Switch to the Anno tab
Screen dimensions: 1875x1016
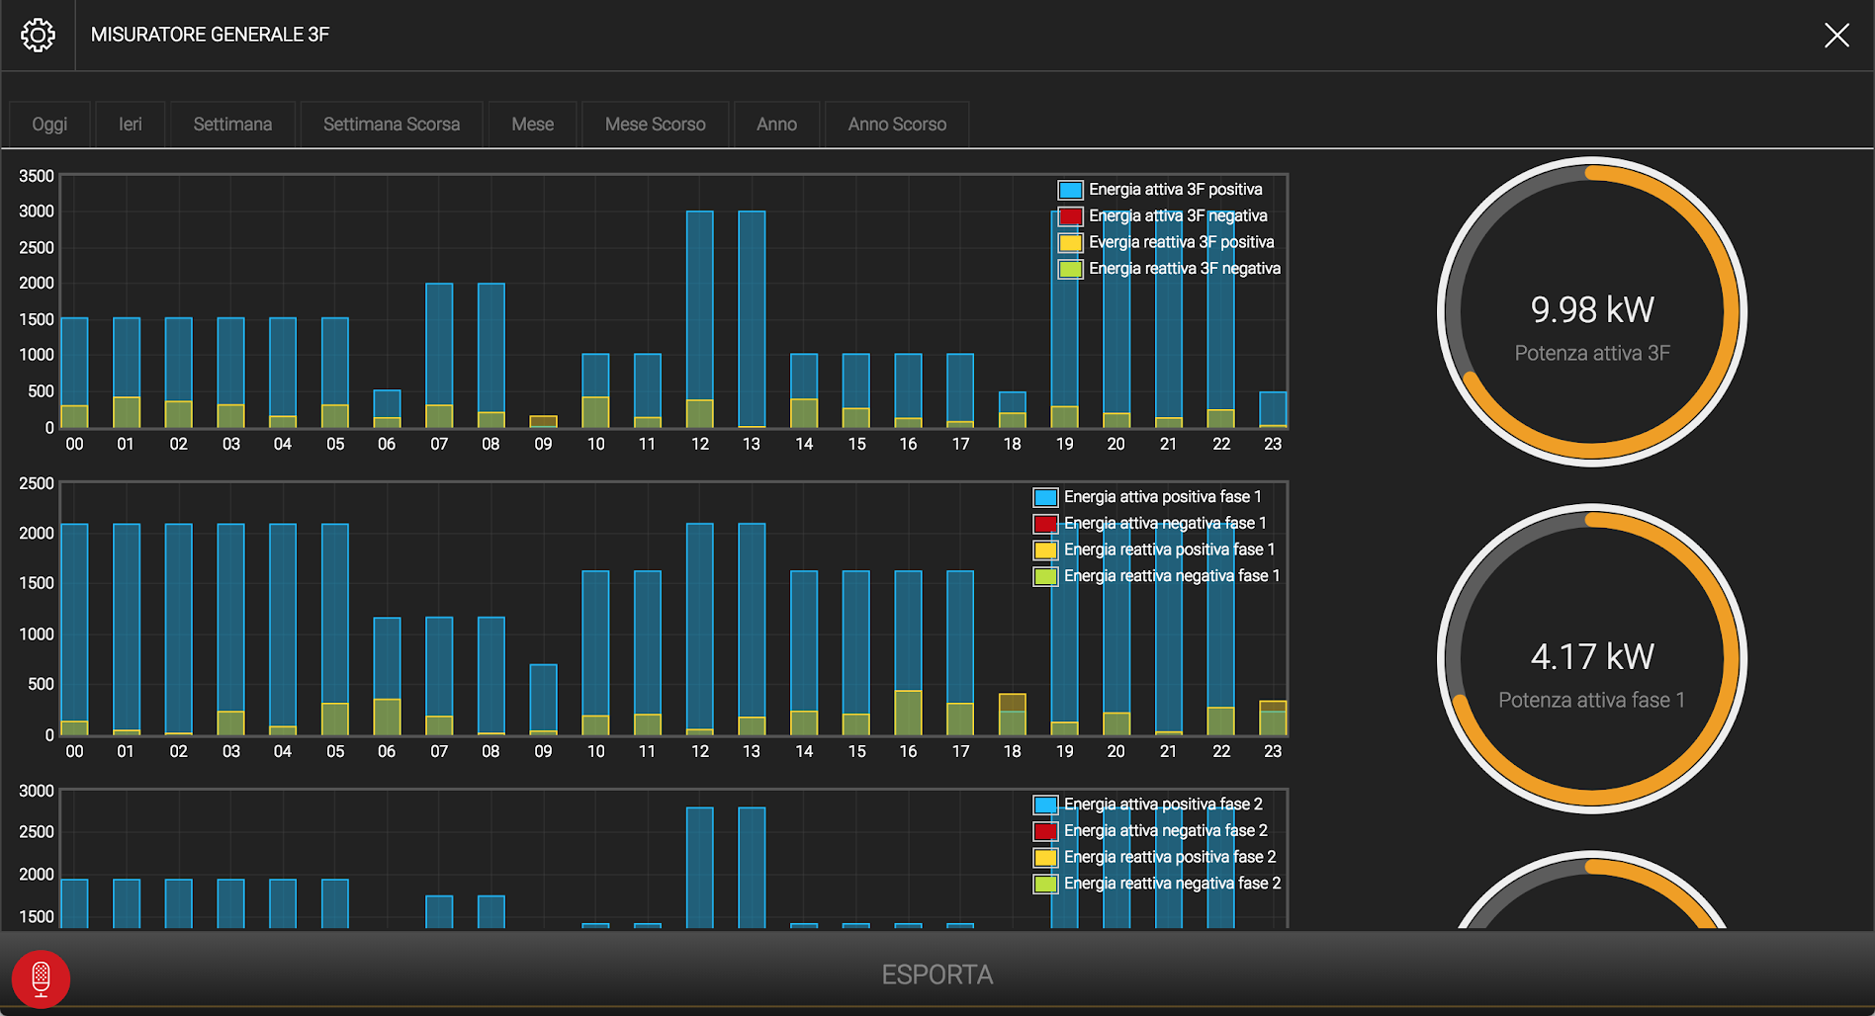click(x=776, y=125)
